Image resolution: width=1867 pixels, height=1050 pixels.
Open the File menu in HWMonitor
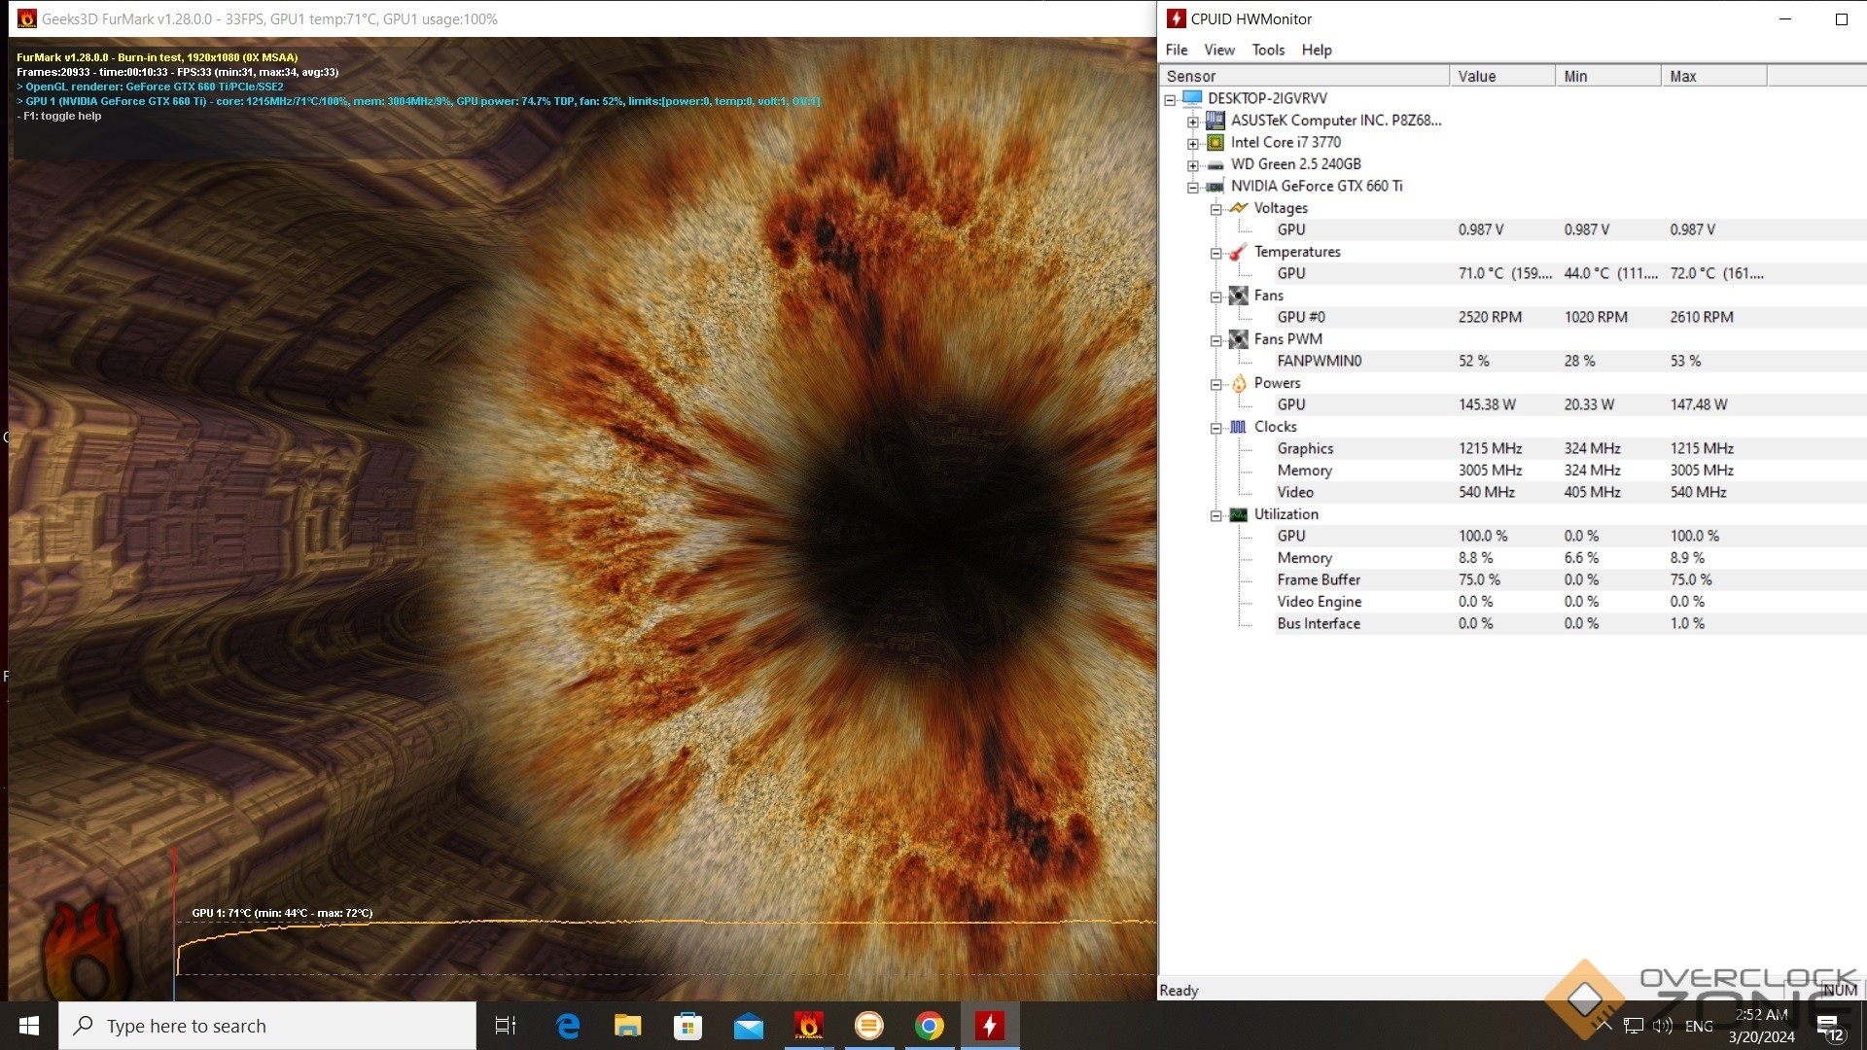tap(1177, 50)
